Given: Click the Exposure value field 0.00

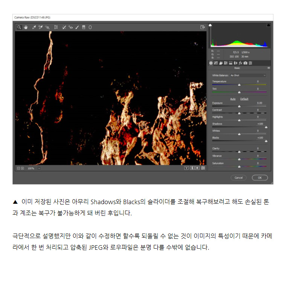Looking at the screenshot, I should [260, 103].
